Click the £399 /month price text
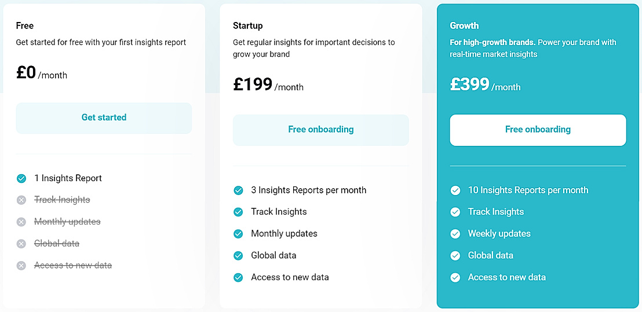The height and width of the screenshot is (312, 642). [x=485, y=85]
